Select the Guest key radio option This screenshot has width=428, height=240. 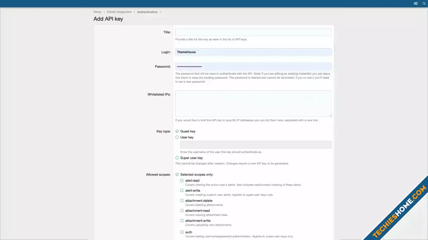point(177,131)
